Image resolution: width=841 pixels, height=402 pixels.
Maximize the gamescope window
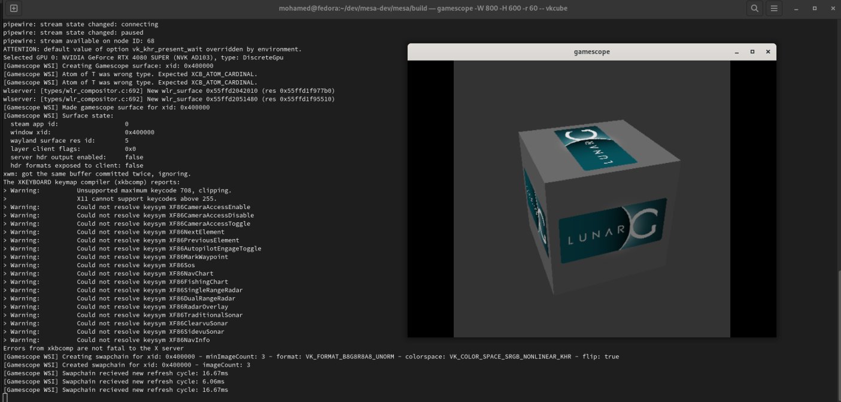point(752,52)
